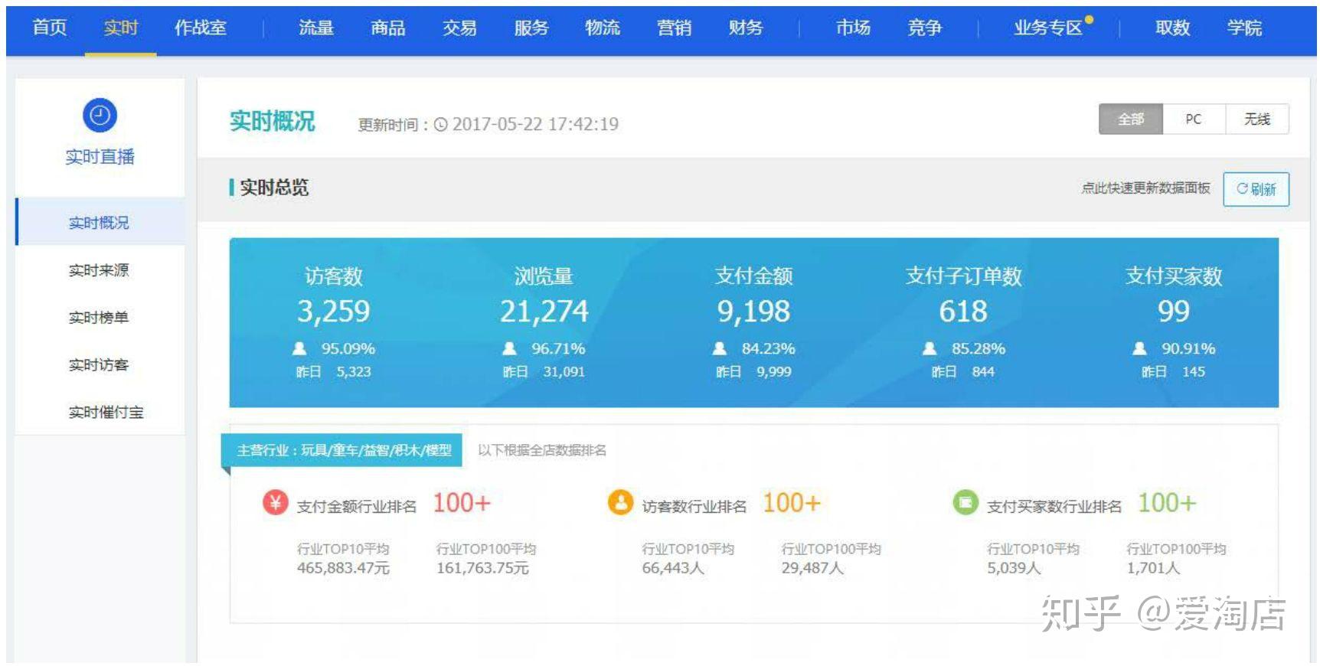Switch the filter to PC
This screenshot has width=1320, height=666.
[x=1194, y=119]
